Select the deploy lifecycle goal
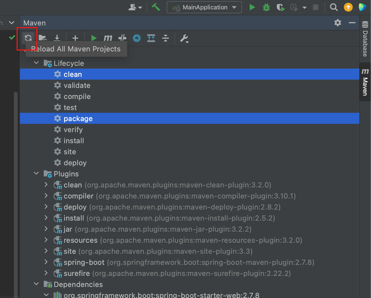This screenshot has width=371, height=298. click(190, 163)
